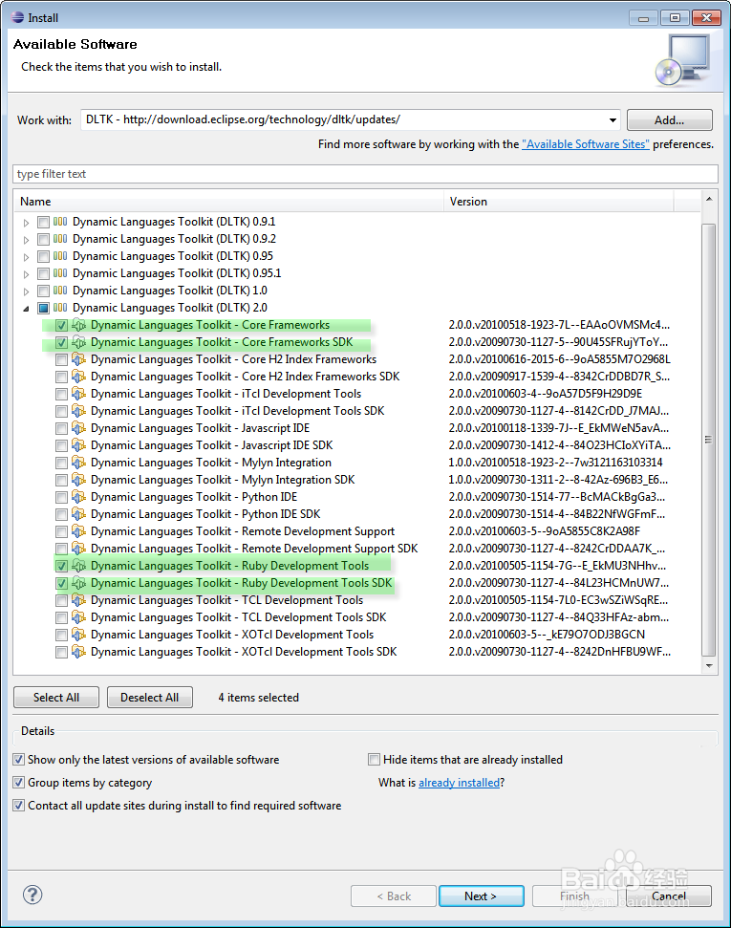Screen dimensions: 731x928
Task: Click the icon beside Core H2 Index Frameworks
Action: [x=78, y=359]
